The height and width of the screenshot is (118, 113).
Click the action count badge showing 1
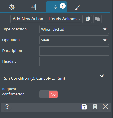(x=63, y=6)
